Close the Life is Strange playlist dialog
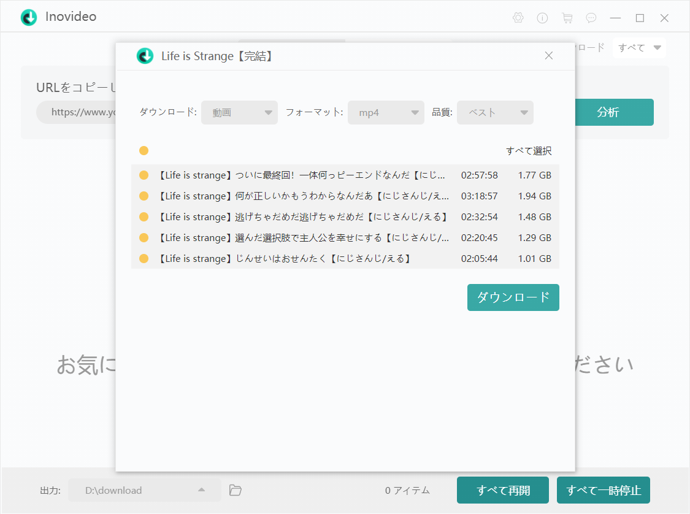Viewport: 690px width, 514px height. pos(549,55)
